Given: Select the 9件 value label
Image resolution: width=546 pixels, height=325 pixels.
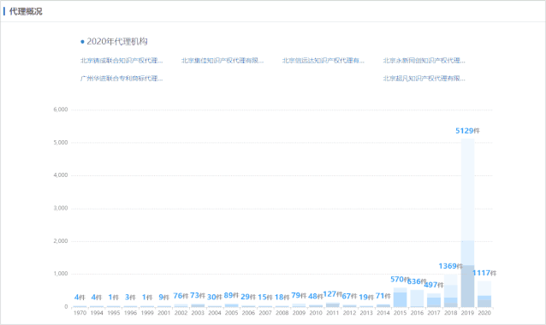Looking at the screenshot, I should (163, 298).
